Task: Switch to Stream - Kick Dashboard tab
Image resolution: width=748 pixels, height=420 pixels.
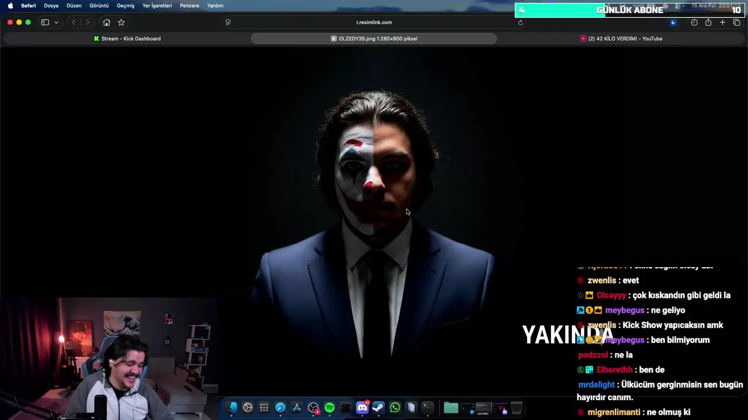Action: click(127, 38)
